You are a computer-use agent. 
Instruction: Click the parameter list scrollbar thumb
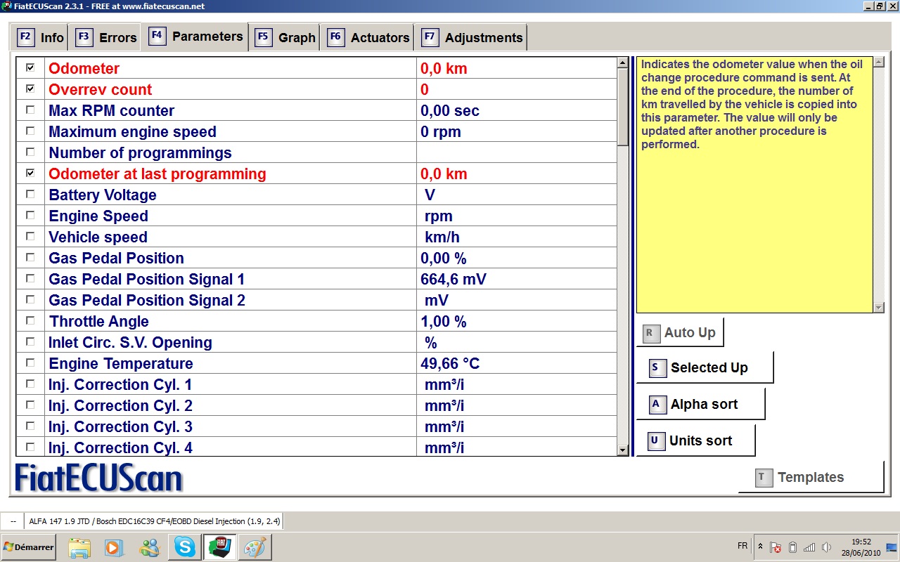tap(622, 105)
